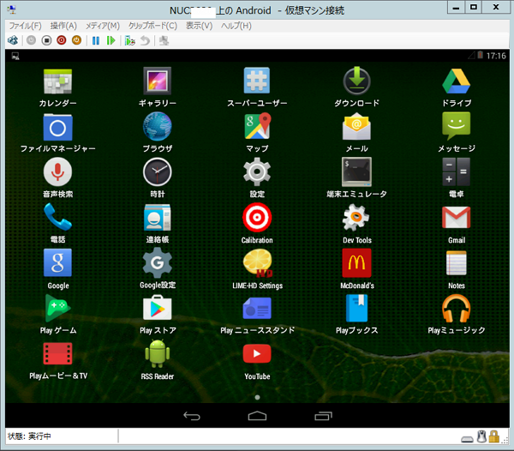This screenshot has height=451, width=514.
Task: Click the red shut down toolbar button
Action: point(62,40)
